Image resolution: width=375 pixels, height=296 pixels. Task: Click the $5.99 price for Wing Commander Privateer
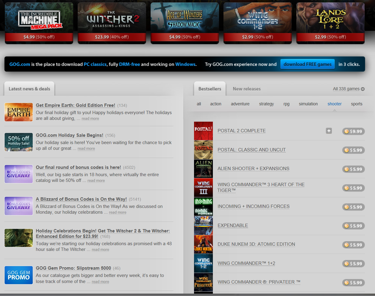point(353,283)
